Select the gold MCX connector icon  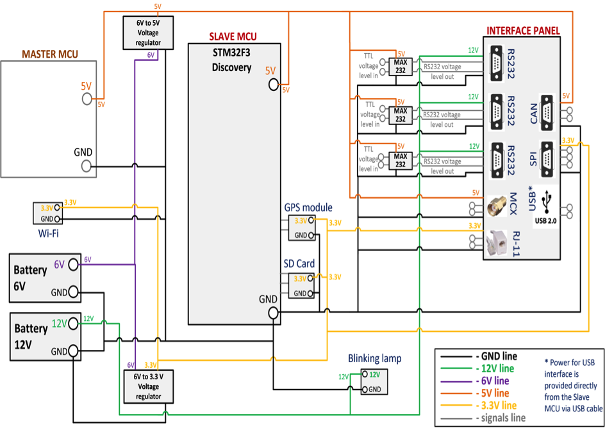[495, 206]
